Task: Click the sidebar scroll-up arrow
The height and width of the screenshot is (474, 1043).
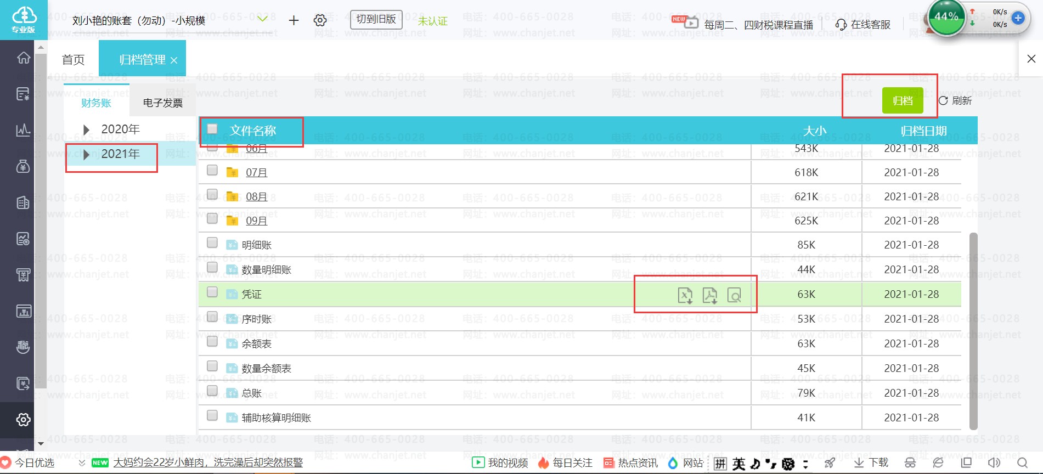Action: [41, 48]
